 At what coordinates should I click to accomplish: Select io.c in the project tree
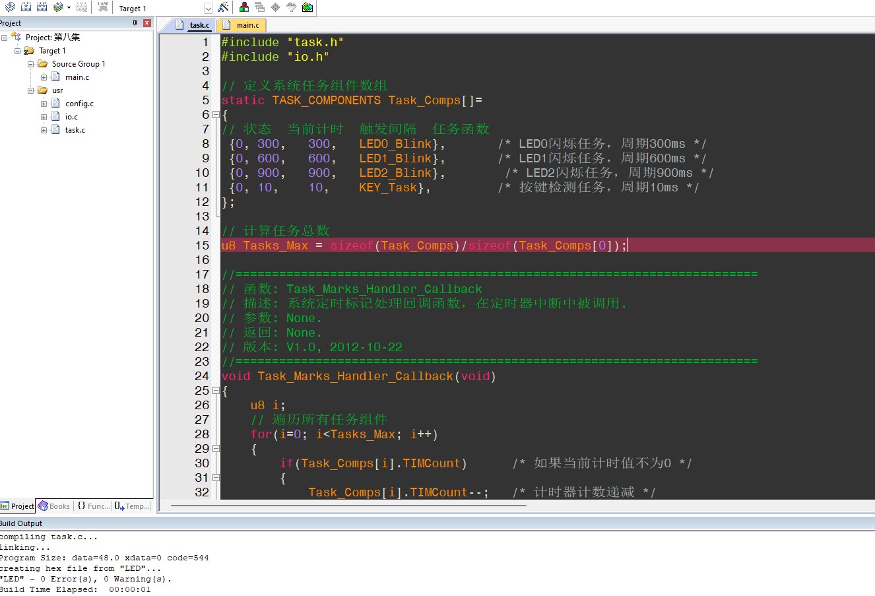[x=71, y=117]
